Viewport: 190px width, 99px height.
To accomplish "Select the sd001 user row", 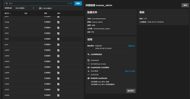I will click(43, 50).
